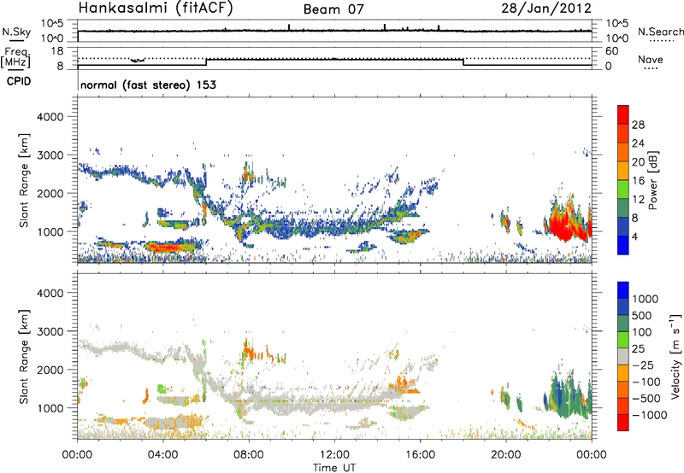Image resolution: width=684 pixels, height=473 pixels.
Task: Click the 1000 tick of the velocity panel axis
Action: [50, 408]
